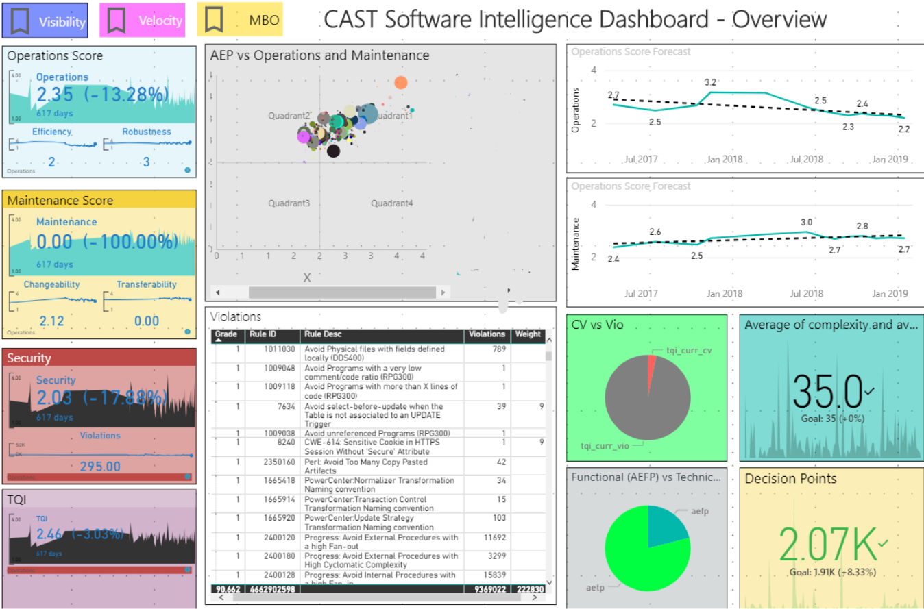Select the magenta bubble in scatter chart
924x609 pixels.
click(x=304, y=136)
